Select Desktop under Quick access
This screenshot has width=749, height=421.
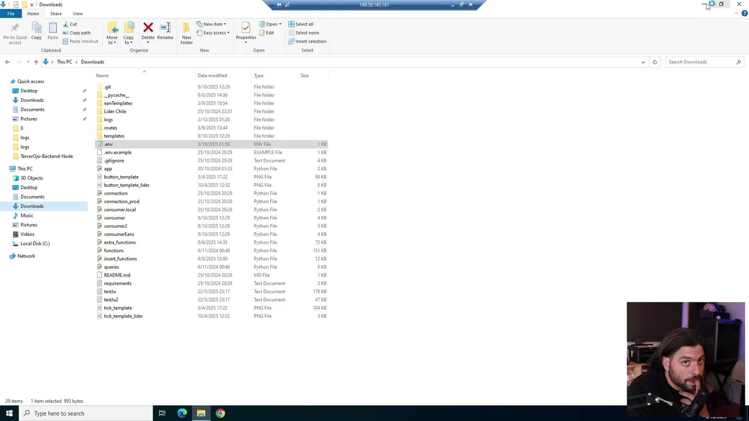pos(29,91)
